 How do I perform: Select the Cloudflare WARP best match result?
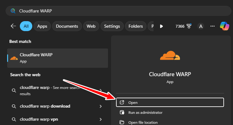(x=57, y=58)
